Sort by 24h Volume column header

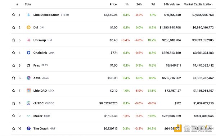tap(171, 4)
